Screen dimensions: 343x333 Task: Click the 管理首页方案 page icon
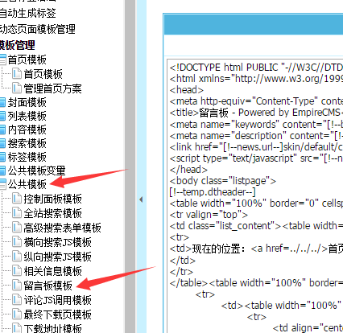tap(17, 88)
